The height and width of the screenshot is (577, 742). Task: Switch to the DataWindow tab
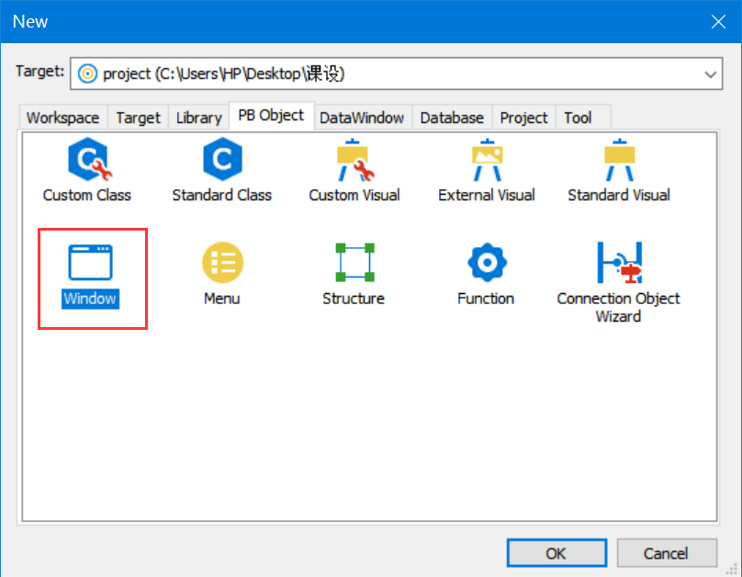click(x=362, y=117)
